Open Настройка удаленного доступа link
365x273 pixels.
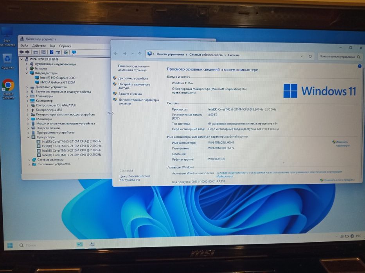(134, 86)
